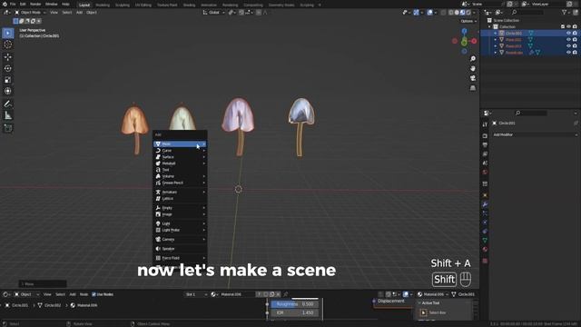Choose Mesh in the Add menu
This screenshot has width=581, height=327.
tap(180, 144)
